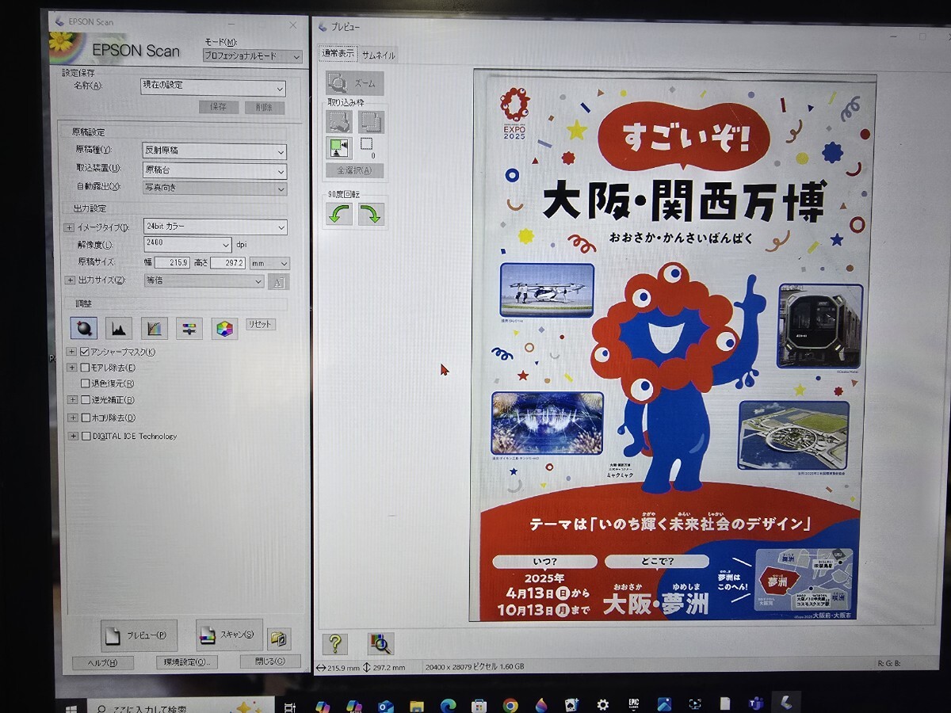Open the モード dropdown

(x=252, y=56)
